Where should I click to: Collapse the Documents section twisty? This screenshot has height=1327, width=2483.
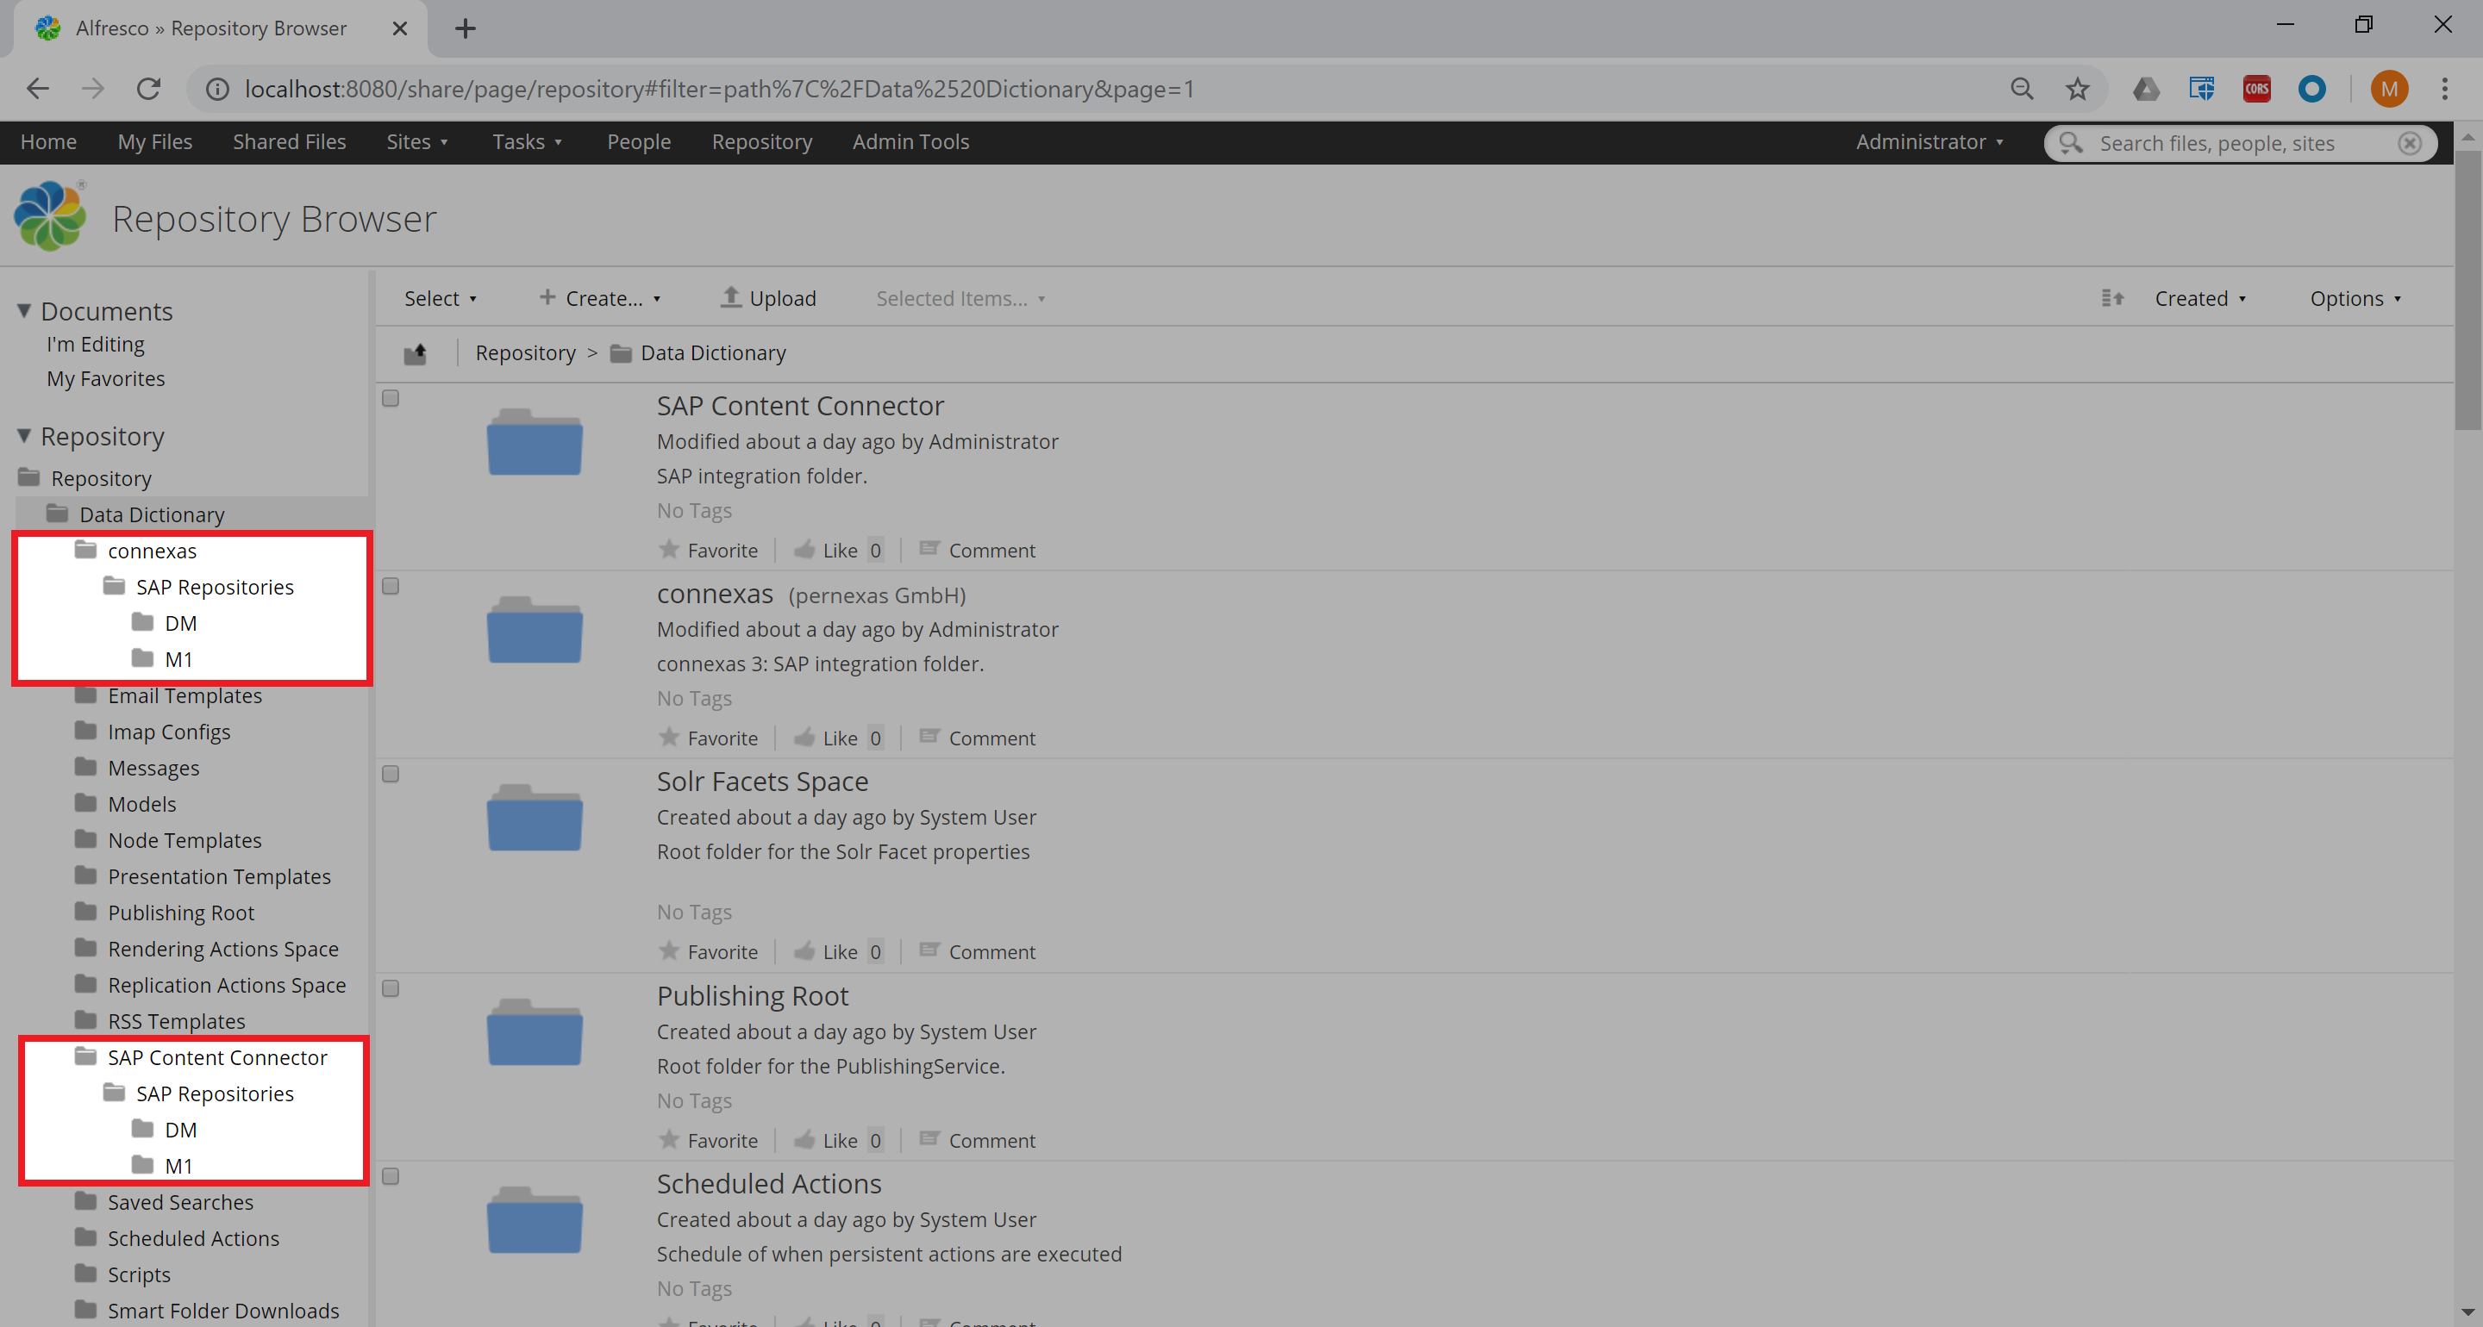pos(24,310)
